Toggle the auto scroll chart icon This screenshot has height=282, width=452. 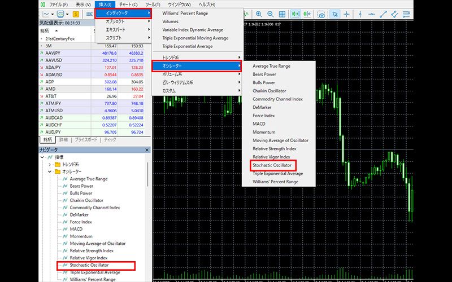click(295, 14)
